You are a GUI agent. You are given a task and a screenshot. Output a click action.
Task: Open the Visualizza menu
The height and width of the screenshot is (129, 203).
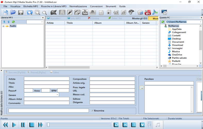point(15,6)
